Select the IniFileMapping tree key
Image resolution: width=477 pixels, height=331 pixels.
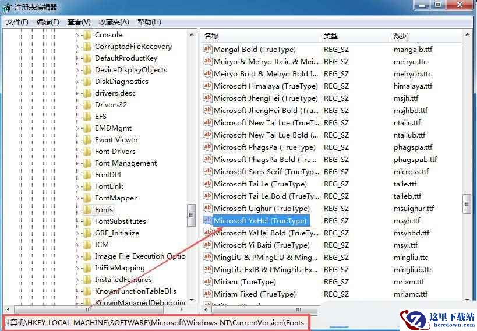coord(119,268)
